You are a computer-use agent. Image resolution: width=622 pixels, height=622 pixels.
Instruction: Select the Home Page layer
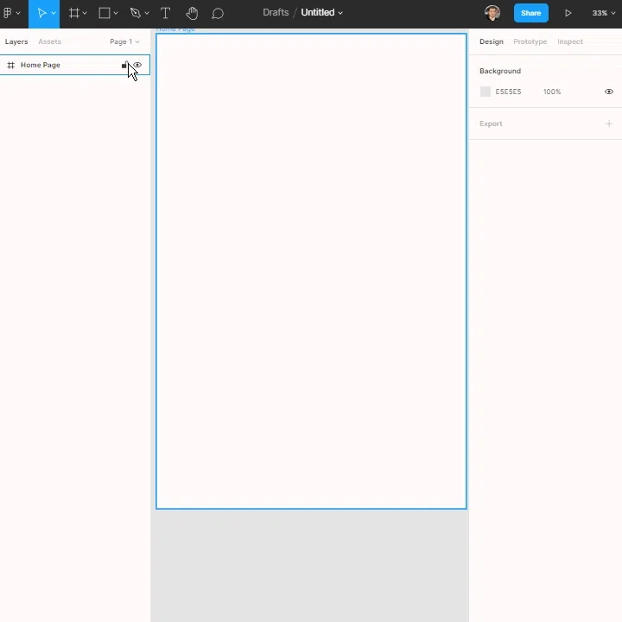(74, 65)
